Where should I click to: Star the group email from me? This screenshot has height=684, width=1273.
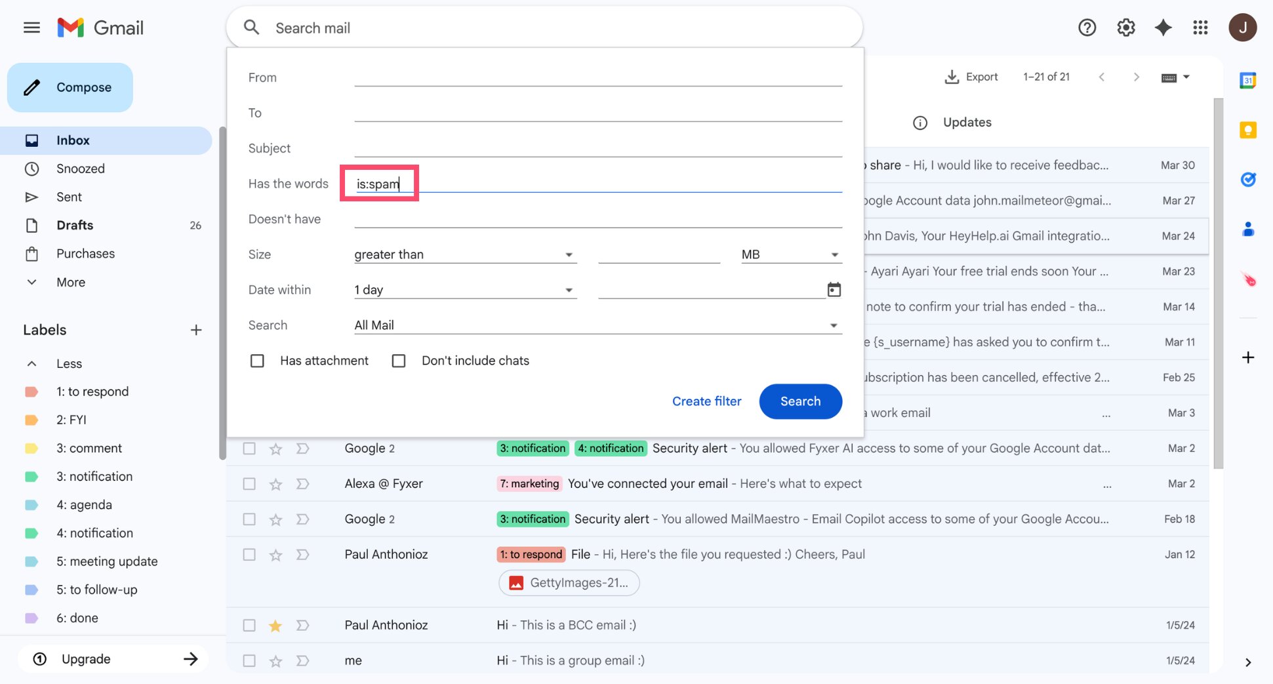pyautogui.click(x=275, y=661)
